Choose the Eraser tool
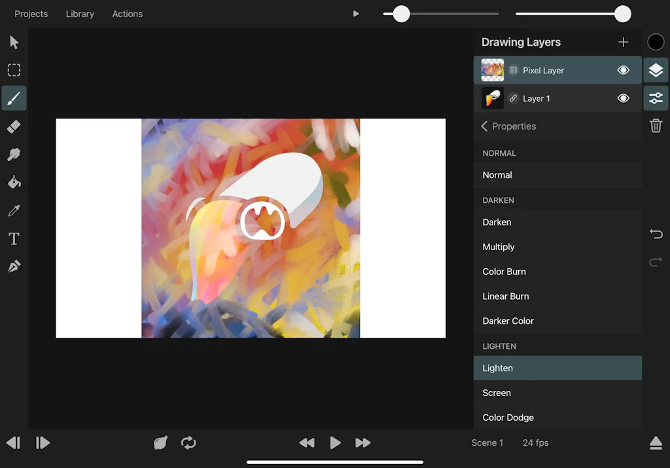 tap(14, 126)
